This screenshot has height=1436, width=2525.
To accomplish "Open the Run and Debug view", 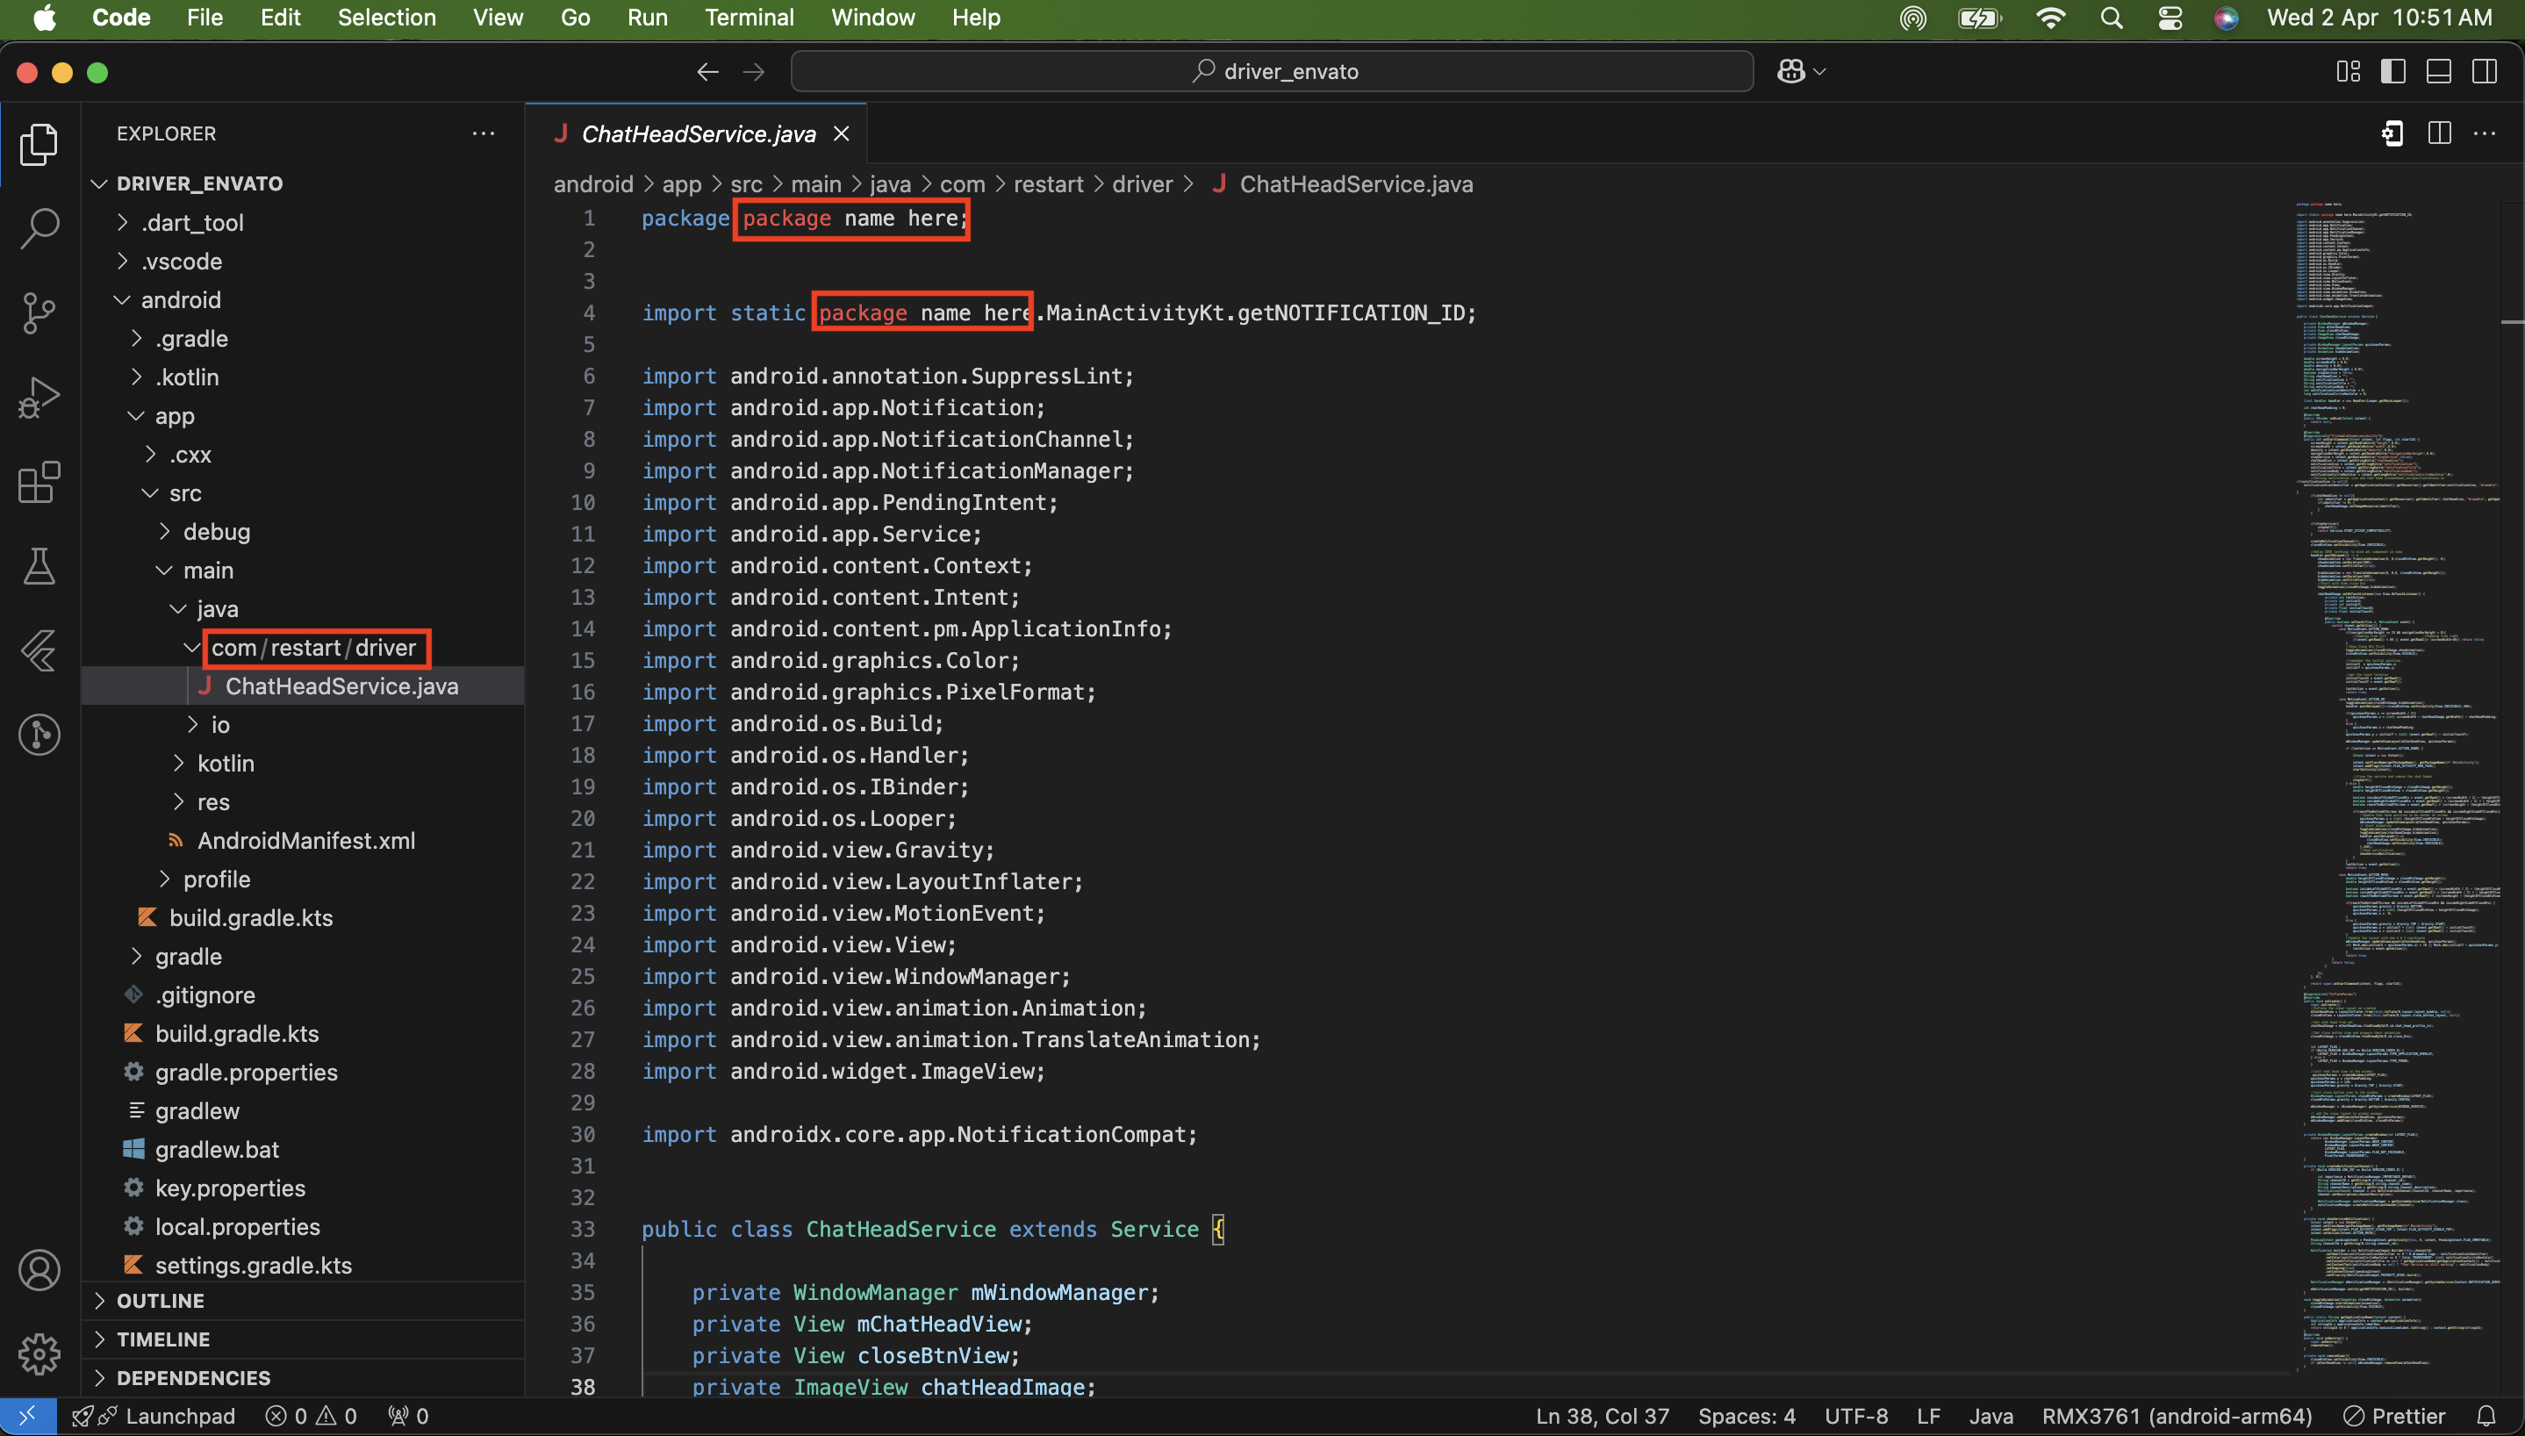I will coord(39,398).
